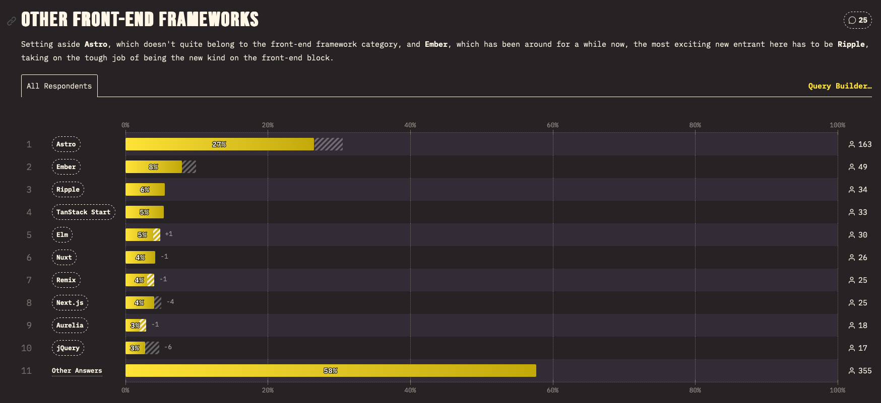Viewport: 881px width, 403px height.
Task: Click the Remix framework tag
Action: pyautogui.click(x=66, y=280)
